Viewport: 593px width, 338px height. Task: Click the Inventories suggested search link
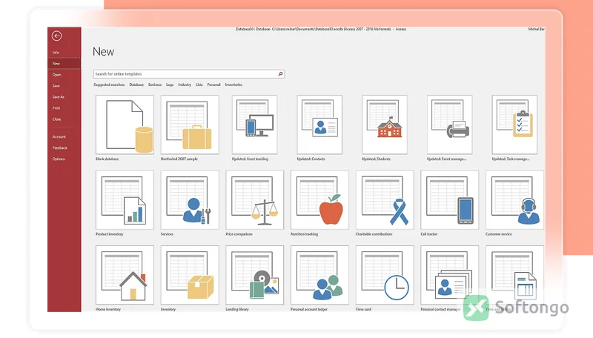point(233,84)
